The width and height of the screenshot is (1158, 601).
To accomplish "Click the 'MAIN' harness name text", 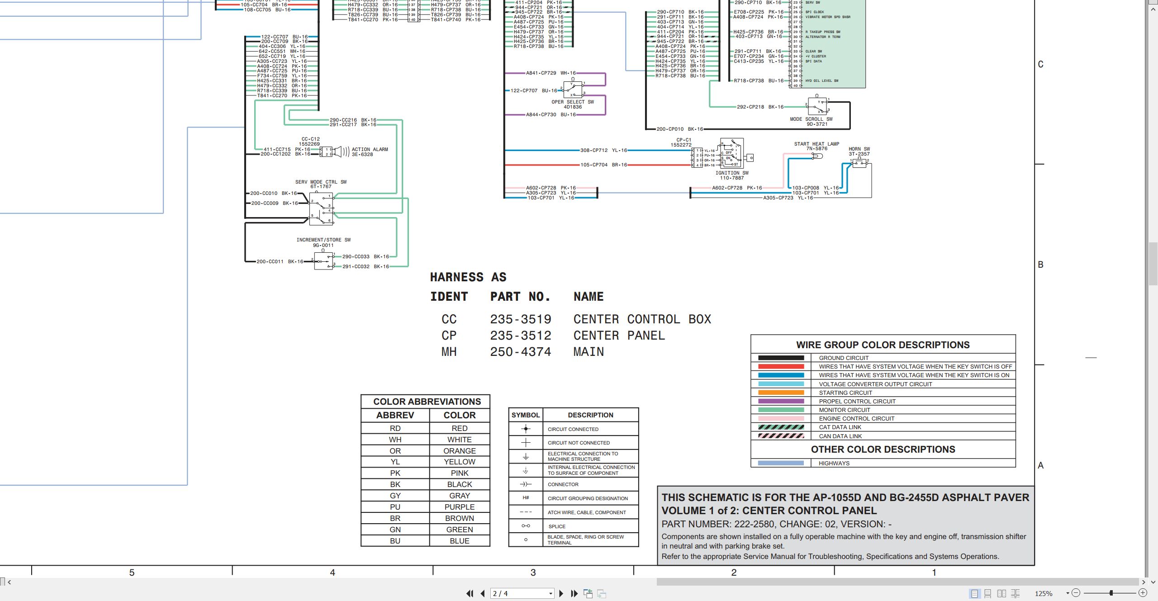I will click(588, 352).
